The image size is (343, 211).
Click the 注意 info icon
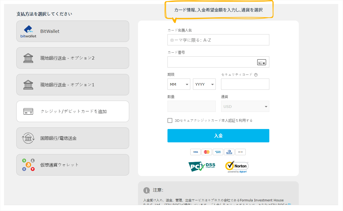click(x=147, y=190)
